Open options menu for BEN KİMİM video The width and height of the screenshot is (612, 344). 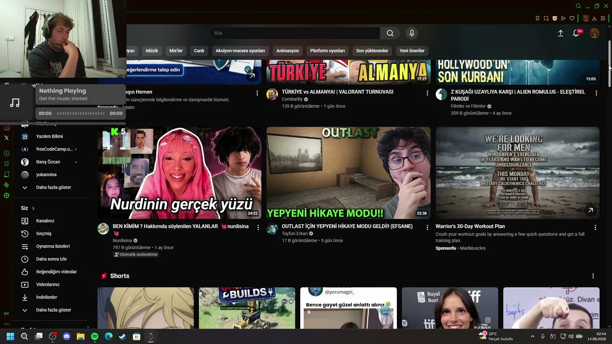pyautogui.click(x=258, y=227)
